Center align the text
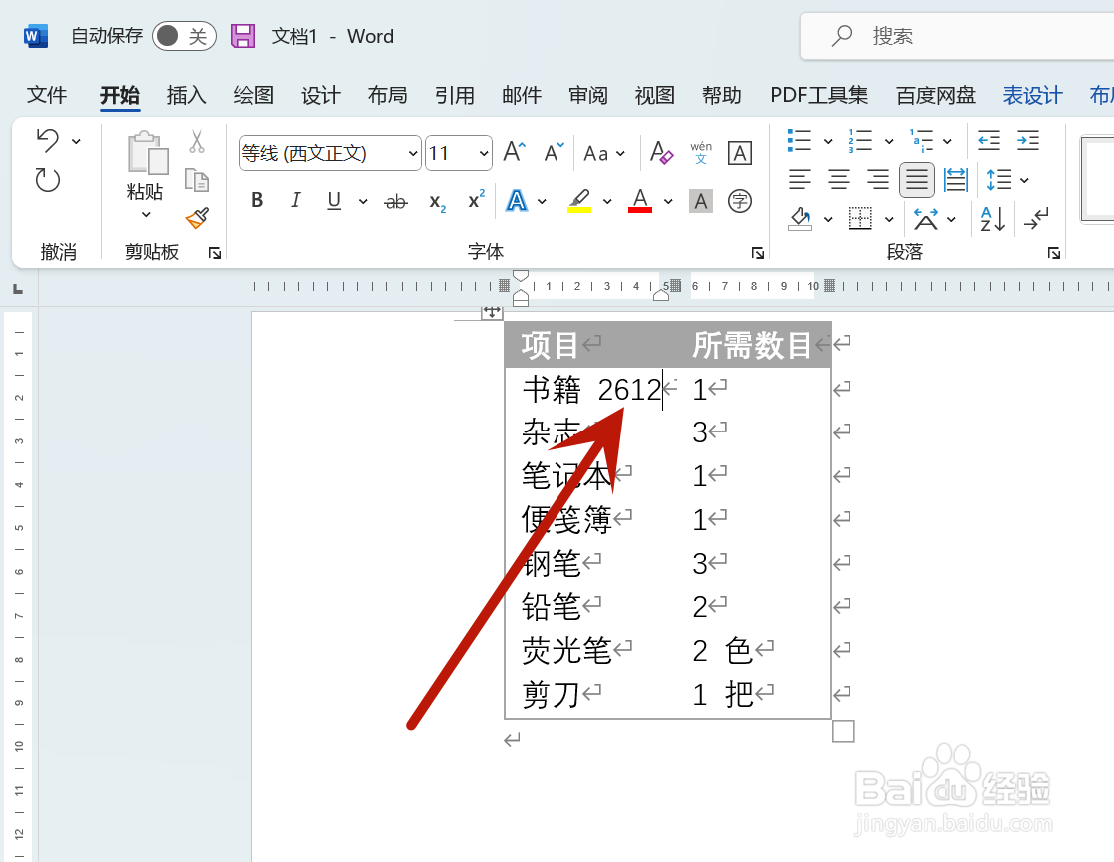This screenshot has height=862, width=1114. coord(839,179)
